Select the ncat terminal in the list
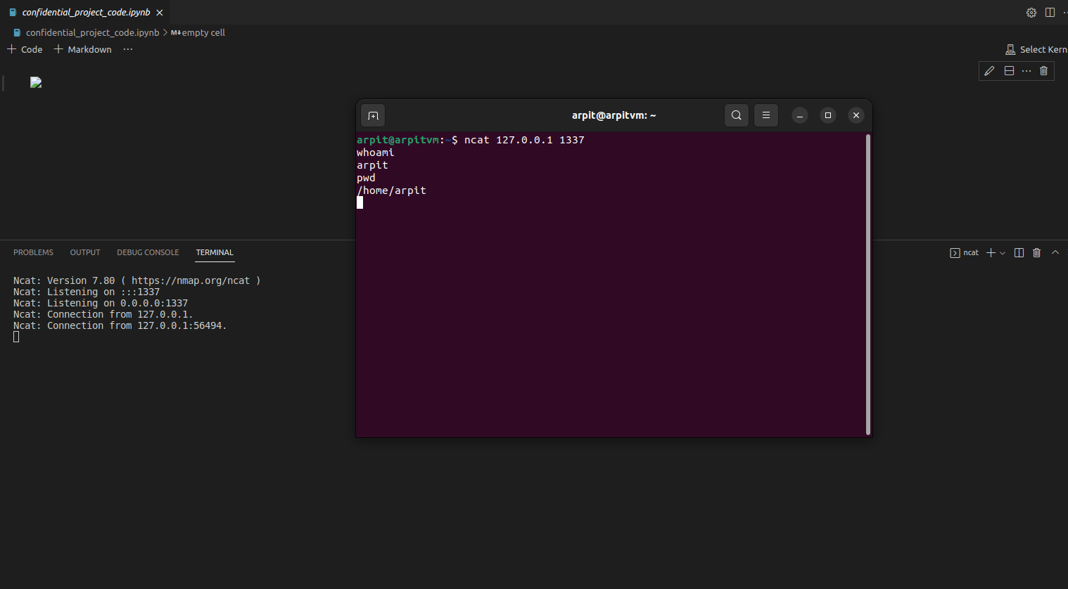 pyautogui.click(x=965, y=252)
